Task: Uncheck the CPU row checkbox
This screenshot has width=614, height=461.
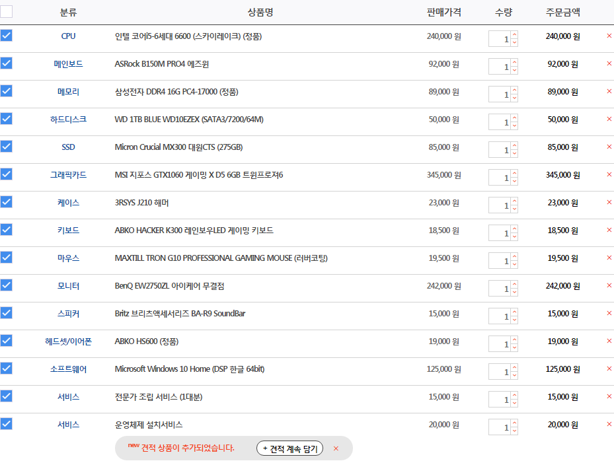Action: point(6,36)
